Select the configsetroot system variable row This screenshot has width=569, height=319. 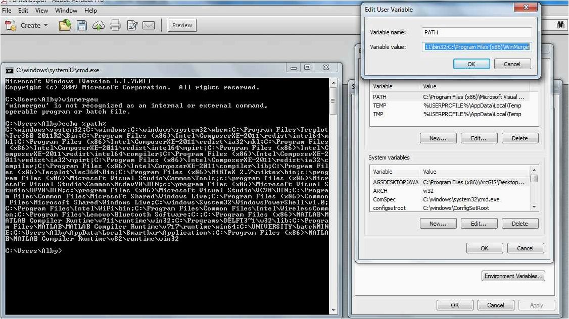(450, 208)
